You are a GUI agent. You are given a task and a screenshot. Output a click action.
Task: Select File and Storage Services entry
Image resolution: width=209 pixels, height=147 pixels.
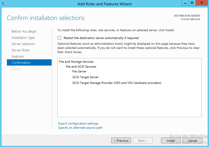coord(76,62)
